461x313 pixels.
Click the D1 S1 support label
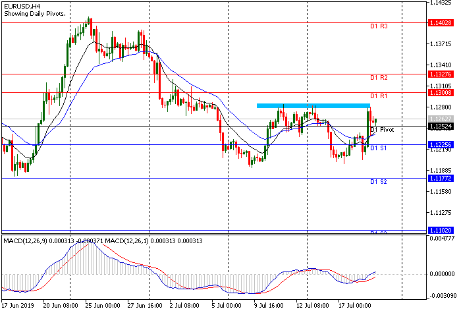coord(378,148)
